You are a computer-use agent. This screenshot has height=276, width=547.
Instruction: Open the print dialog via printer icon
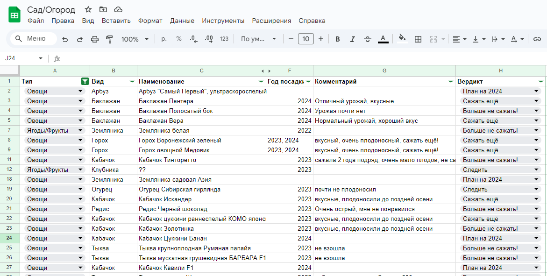pyautogui.click(x=95, y=39)
